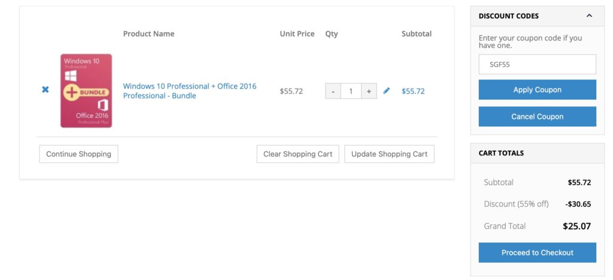Screen dimensions: 613x280
Task: Click the Windows 10 bundle product image
Action: point(86,90)
